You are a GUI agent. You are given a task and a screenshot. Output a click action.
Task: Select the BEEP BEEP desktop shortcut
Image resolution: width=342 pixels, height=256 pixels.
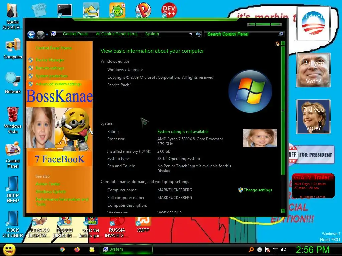coord(13,189)
